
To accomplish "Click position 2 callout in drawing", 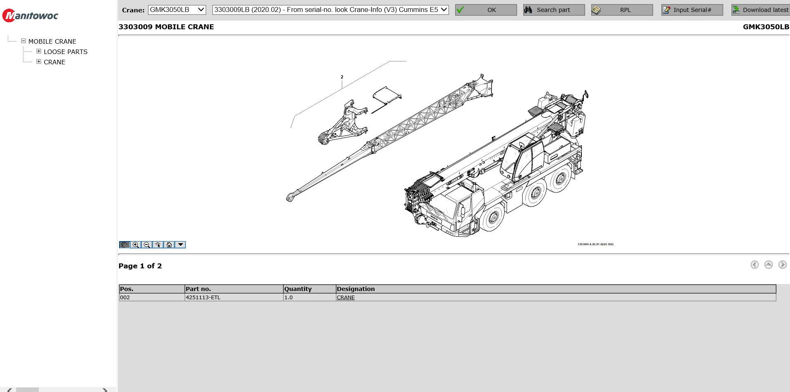I will 342,77.
